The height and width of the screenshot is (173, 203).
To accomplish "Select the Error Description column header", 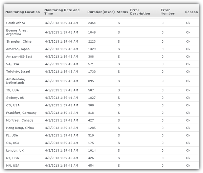I will (x=140, y=12).
